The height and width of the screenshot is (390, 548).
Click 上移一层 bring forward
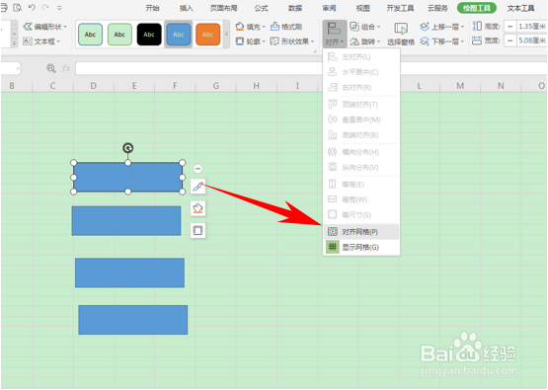click(442, 27)
